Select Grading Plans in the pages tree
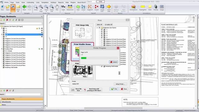199x112 pixels. tap(9, 49)
